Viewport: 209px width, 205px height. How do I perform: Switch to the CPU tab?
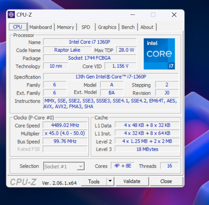point(18,27)
